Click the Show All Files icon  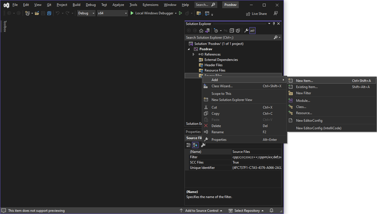[x=238, y=31]
